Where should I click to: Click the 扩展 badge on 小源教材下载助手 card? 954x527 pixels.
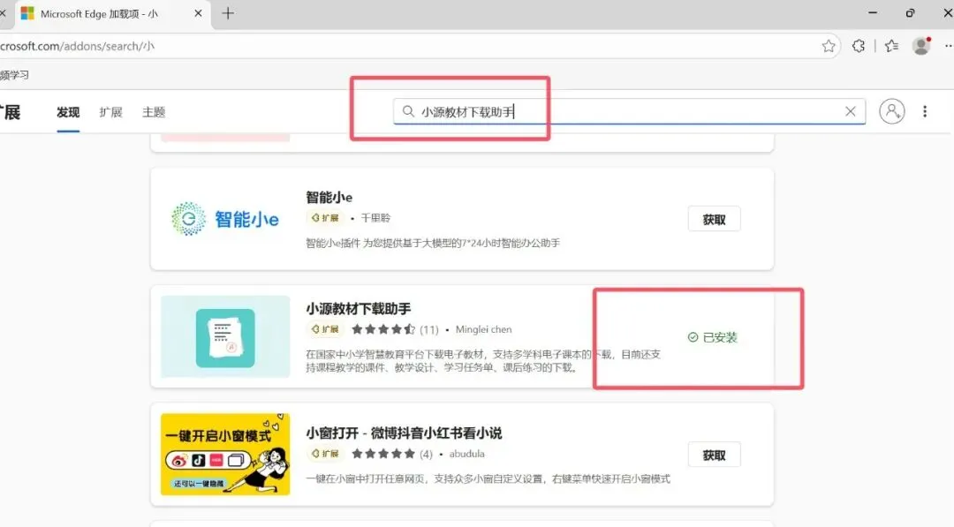(325, 329)
